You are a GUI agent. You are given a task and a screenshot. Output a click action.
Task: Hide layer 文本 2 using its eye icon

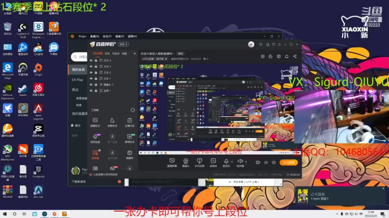91,72
